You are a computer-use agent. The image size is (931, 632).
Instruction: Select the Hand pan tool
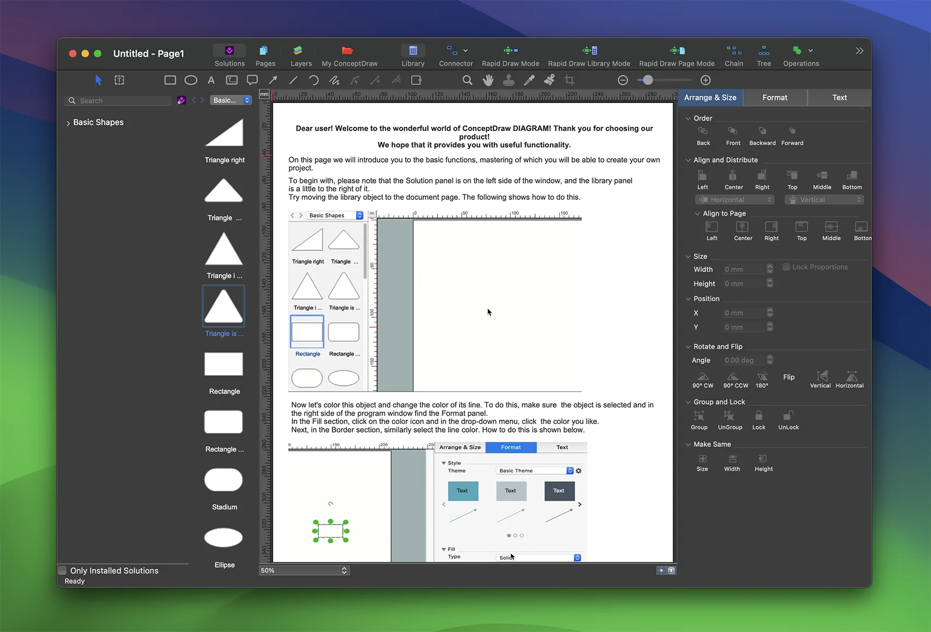tap(488, 80)
